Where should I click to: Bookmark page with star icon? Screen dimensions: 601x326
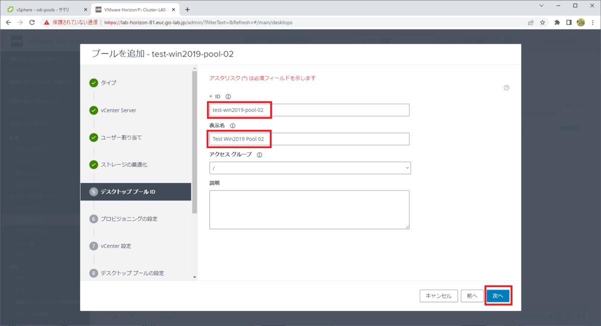tap(542, 22)
